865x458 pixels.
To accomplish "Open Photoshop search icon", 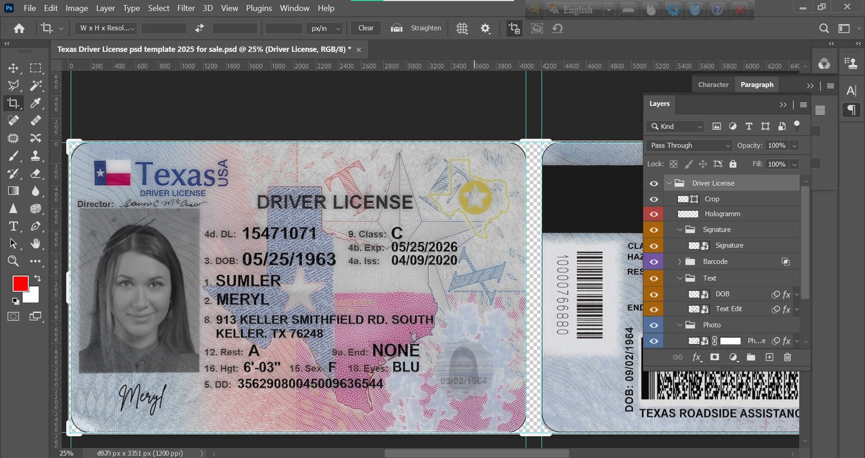I will pyautogui.click(x=824, y=28).
